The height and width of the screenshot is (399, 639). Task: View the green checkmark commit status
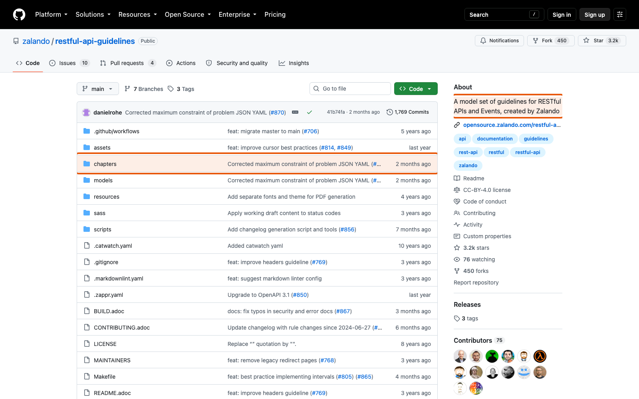tap(310, 112)
